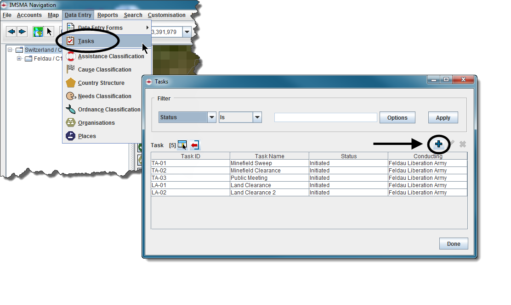Click the map display toolbar icon
This screenshot has width=511, height=305.
coord(38,32)
